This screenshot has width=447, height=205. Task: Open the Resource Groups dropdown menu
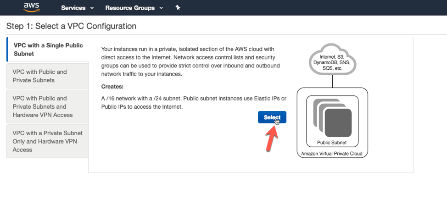click(x=134, y=8)
